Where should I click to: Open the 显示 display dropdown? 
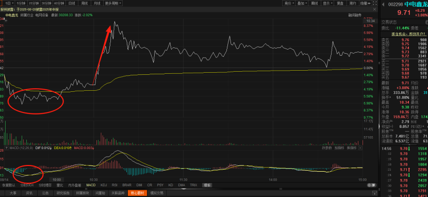pos(327,3)
